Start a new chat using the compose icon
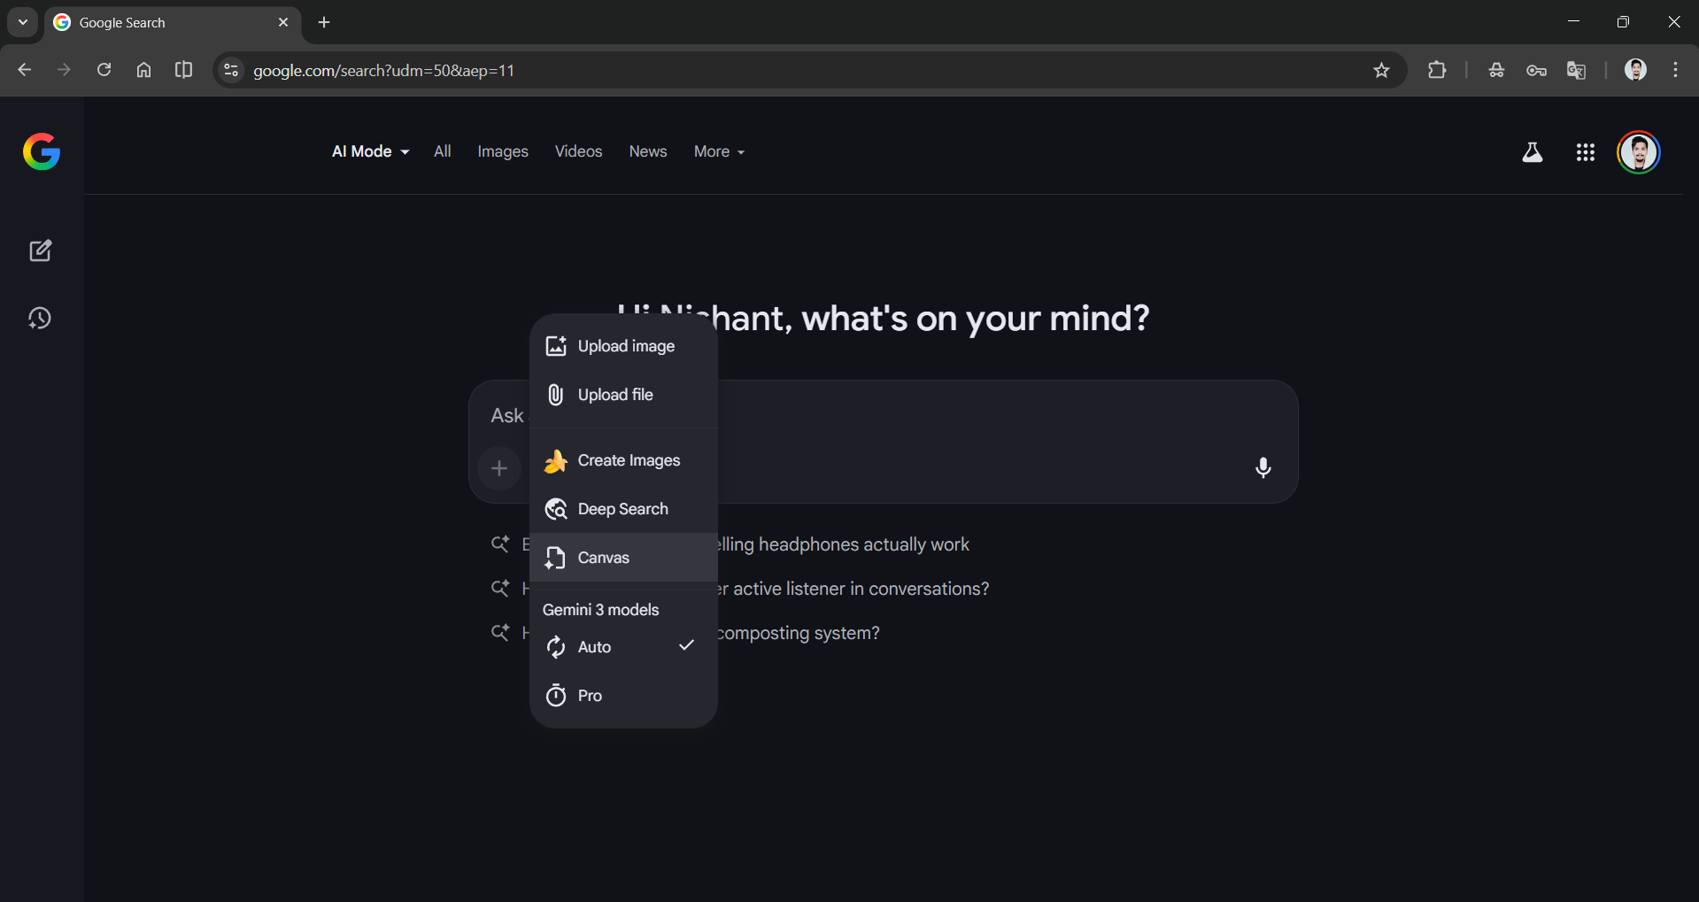1699x902 pixels. coord(41,251)
